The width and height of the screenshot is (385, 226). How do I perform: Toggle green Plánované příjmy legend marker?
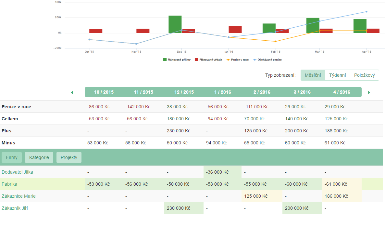point(165,60)
